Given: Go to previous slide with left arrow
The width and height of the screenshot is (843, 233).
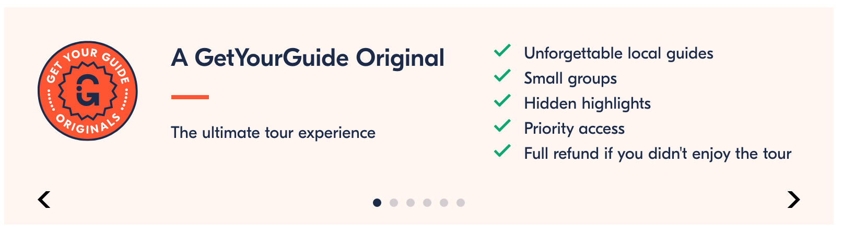Looking at the screenshot, I should [44, 200].
